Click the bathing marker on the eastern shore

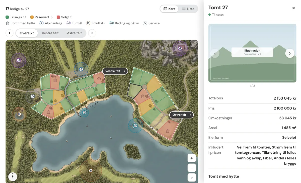135,126
